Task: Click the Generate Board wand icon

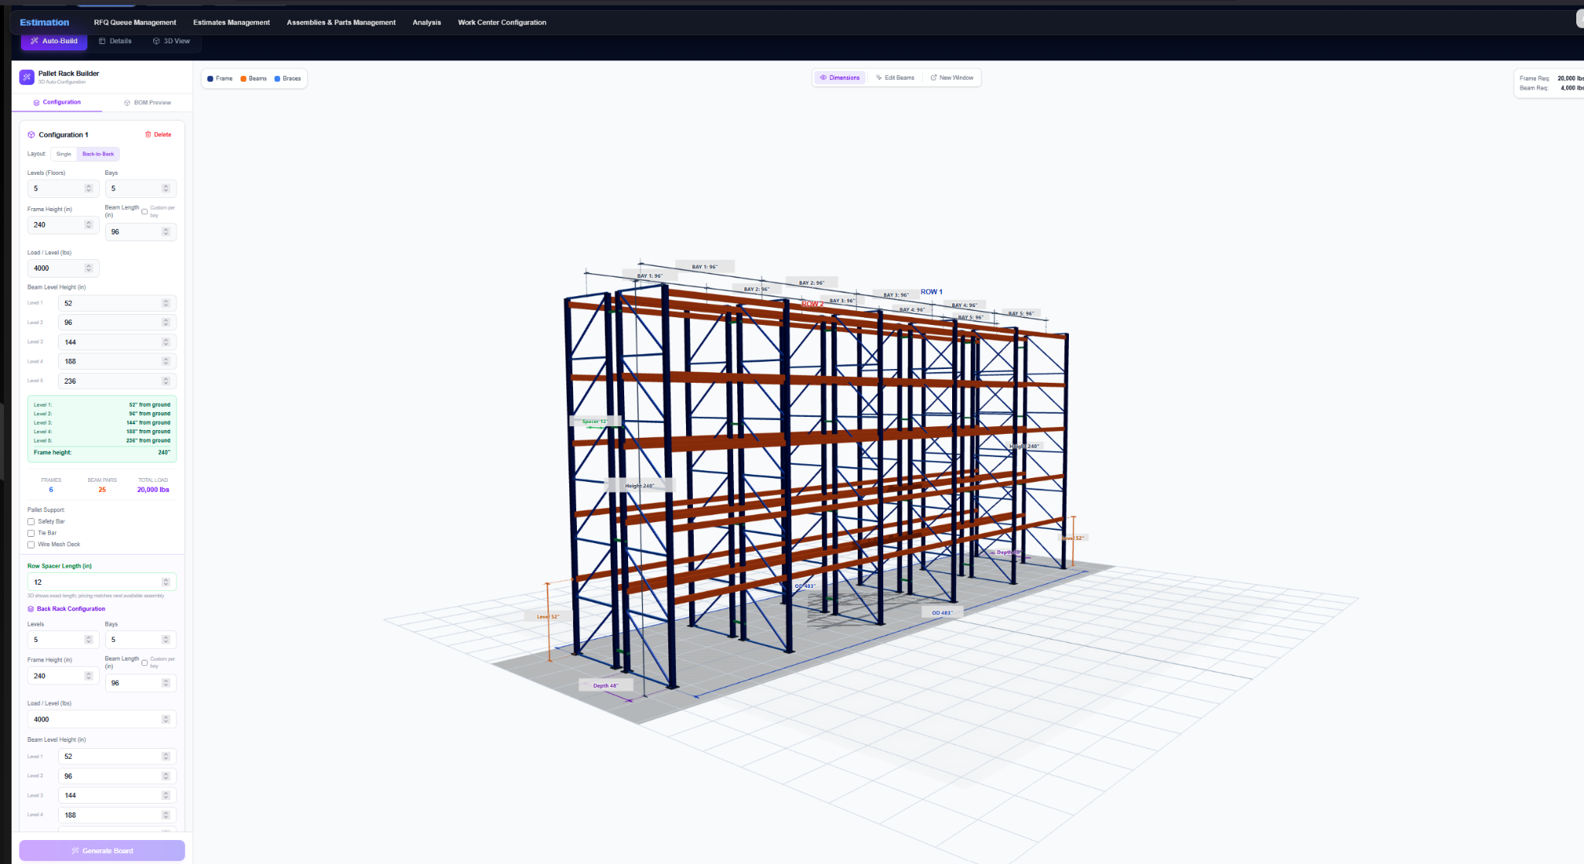Action: pyautogui.click(x=75, y=851)
